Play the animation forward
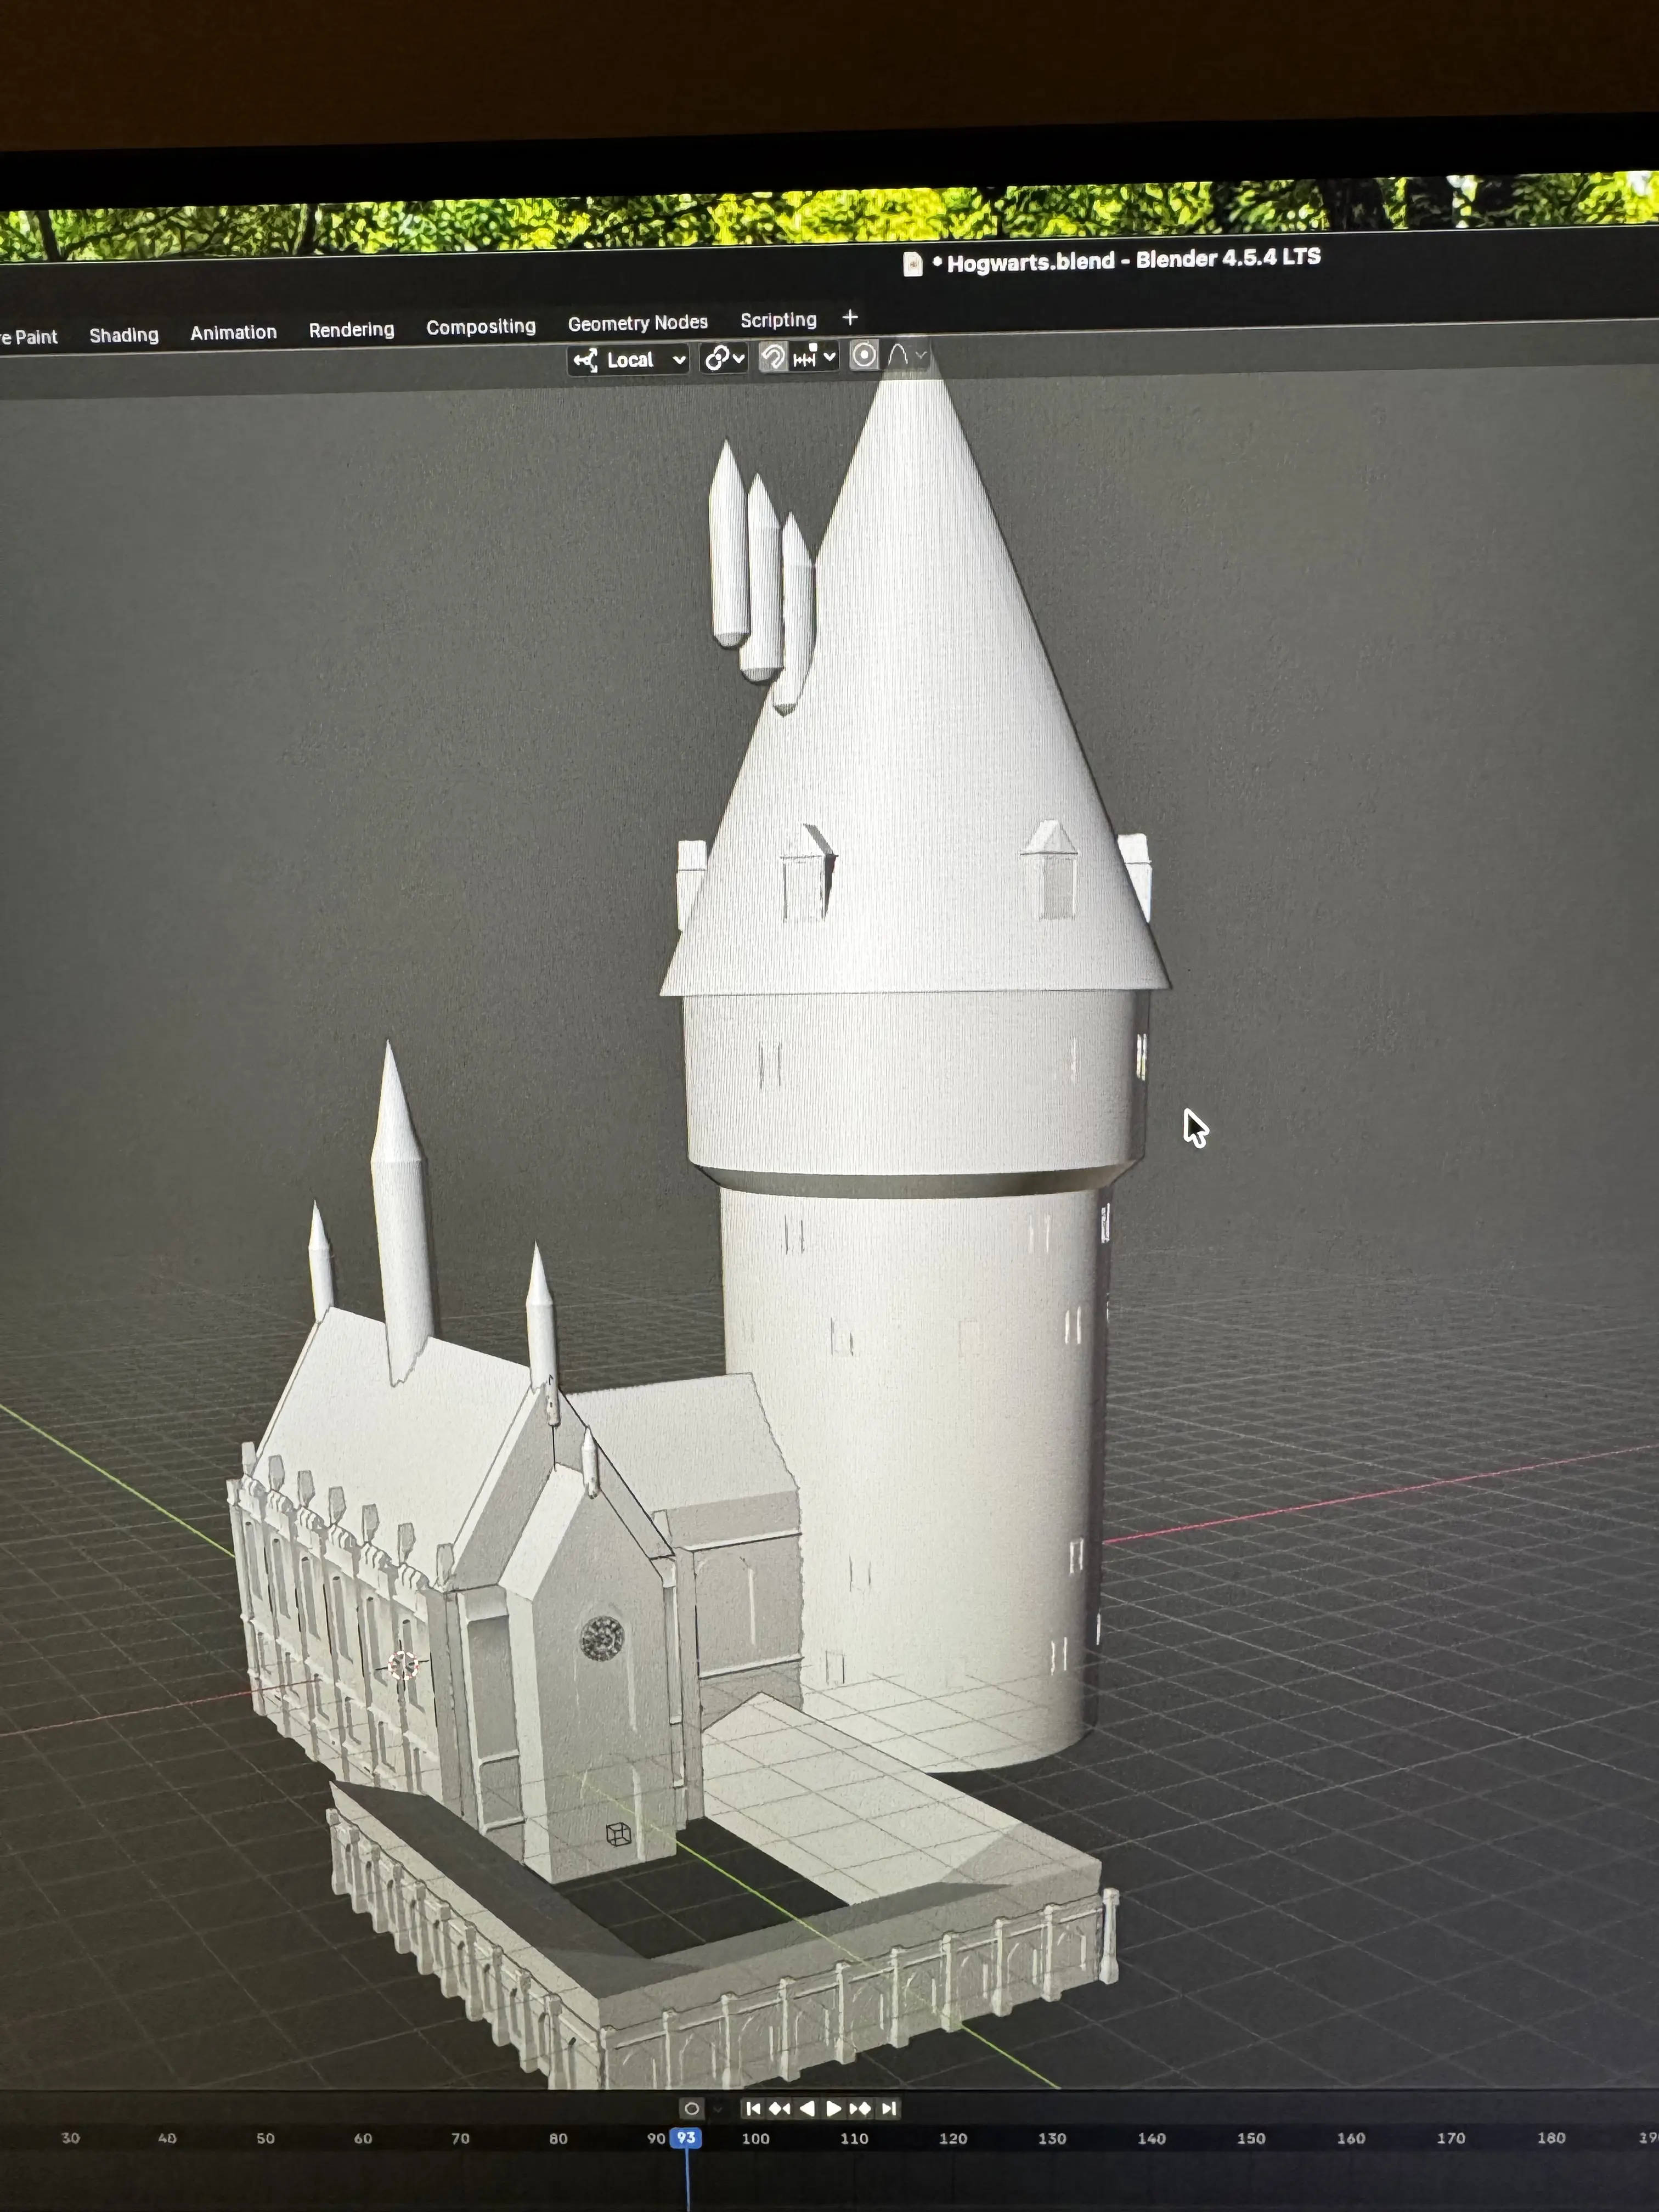This screenshot has height=2212, width=1659. point(833,2108)
